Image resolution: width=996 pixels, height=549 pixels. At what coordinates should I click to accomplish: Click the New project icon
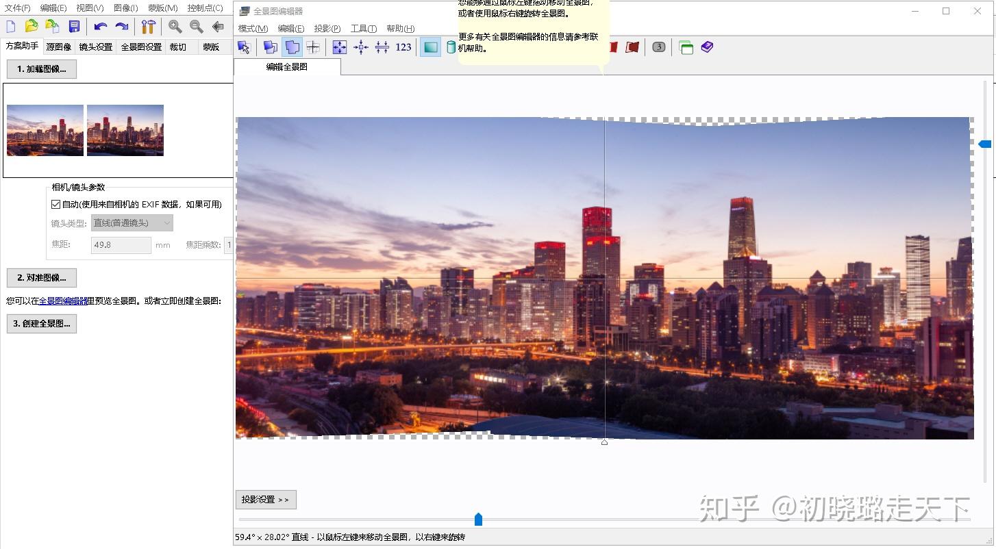11,27
